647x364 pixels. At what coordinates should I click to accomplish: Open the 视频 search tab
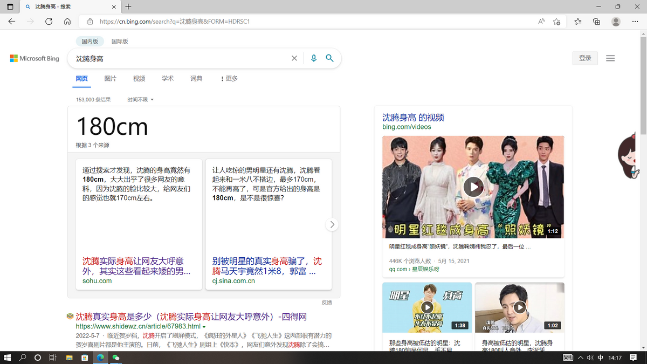click(x=139, y=79)
